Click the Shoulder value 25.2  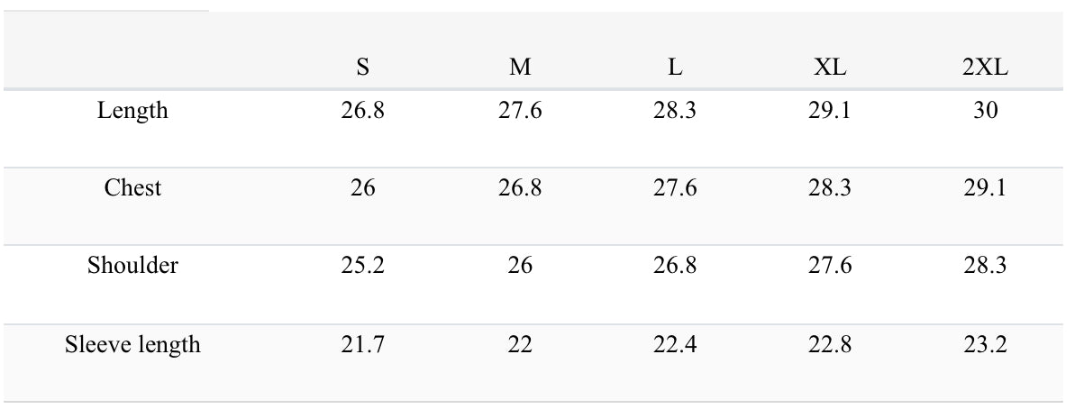tap(363, 266)
